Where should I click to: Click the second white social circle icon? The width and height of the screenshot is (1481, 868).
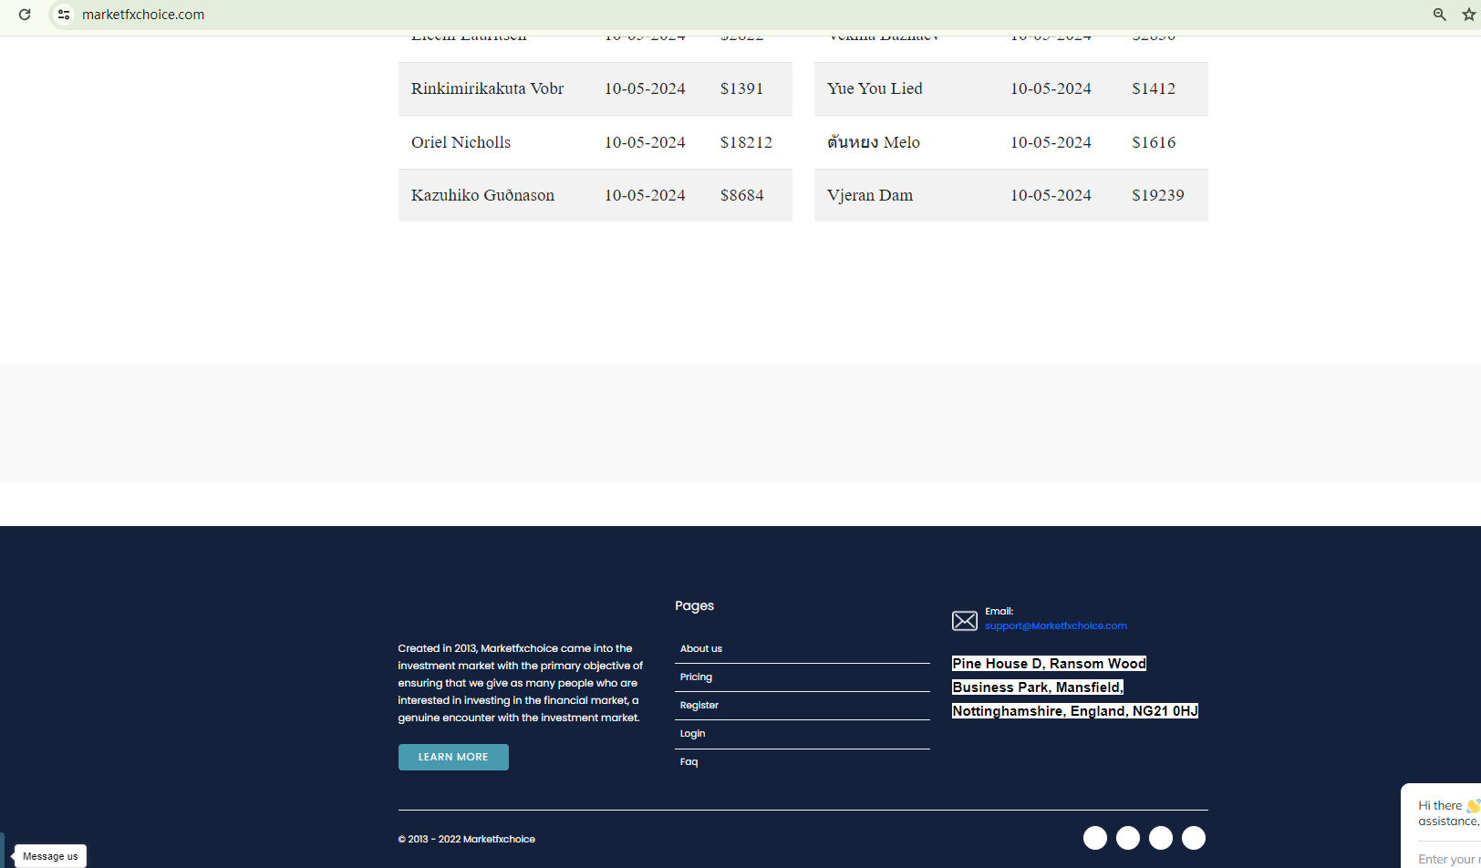point(1127,838)
